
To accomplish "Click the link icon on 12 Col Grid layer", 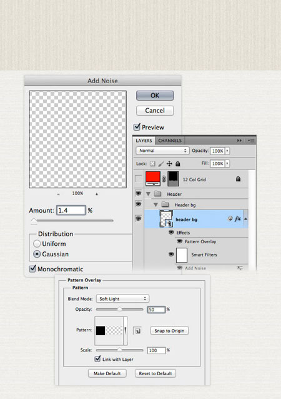I will 164,179.
